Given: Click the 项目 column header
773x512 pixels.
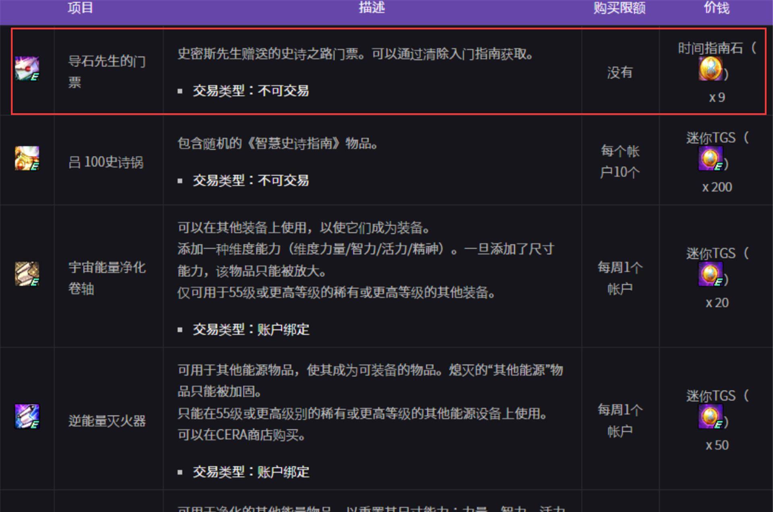Looking at the screenshot, I should (81, 7).
